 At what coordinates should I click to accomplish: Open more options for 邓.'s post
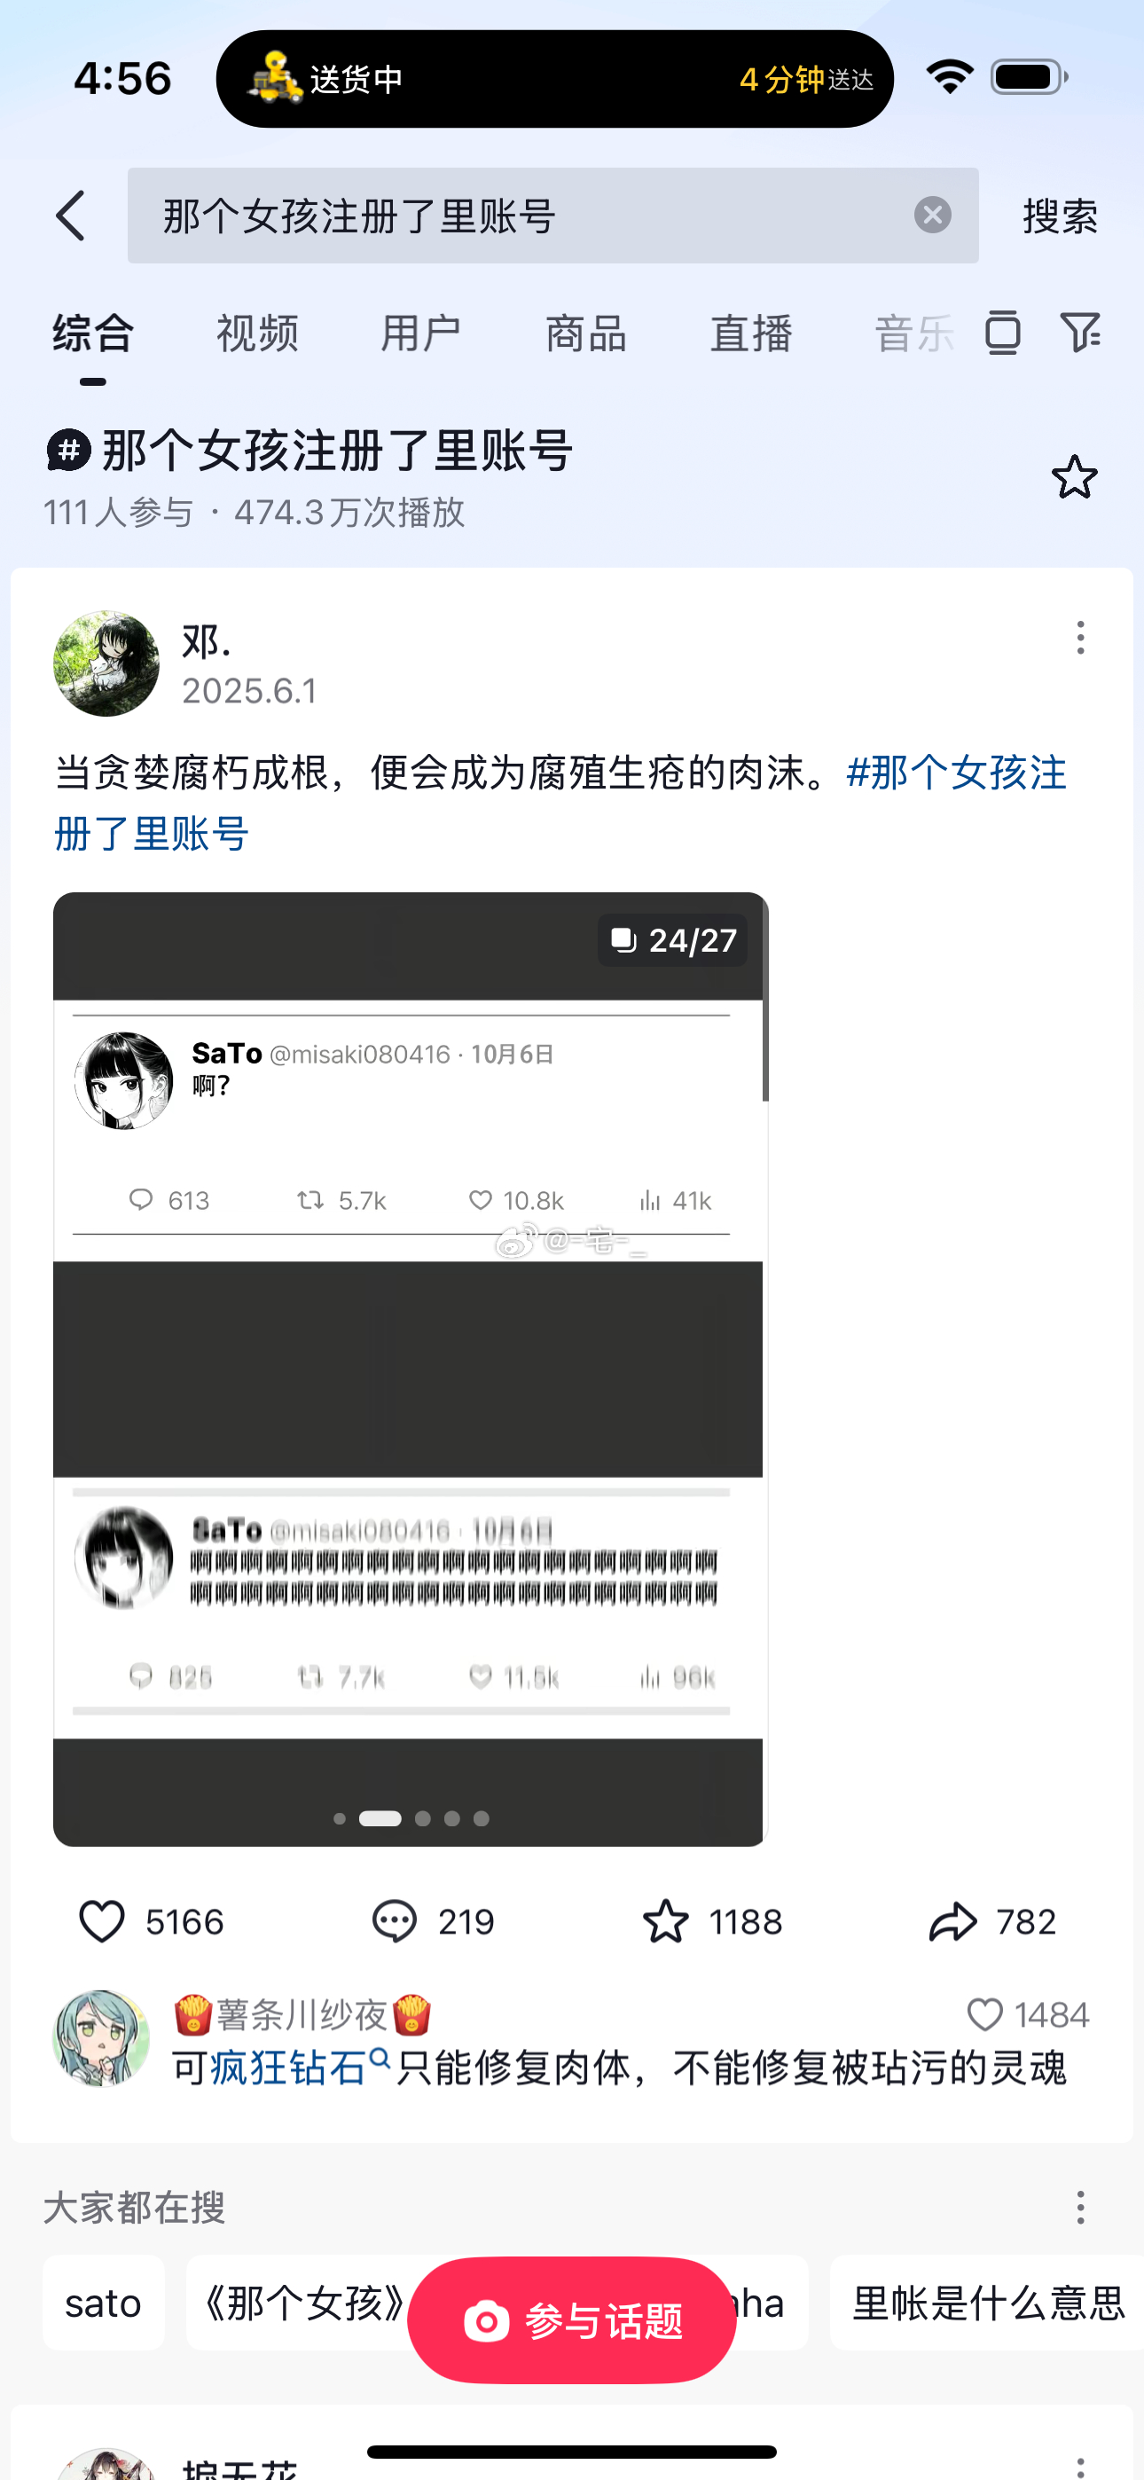[x=1080, y=639]
